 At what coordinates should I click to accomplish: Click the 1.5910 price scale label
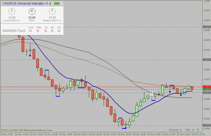pyautogui.click(x=207, y=119)
